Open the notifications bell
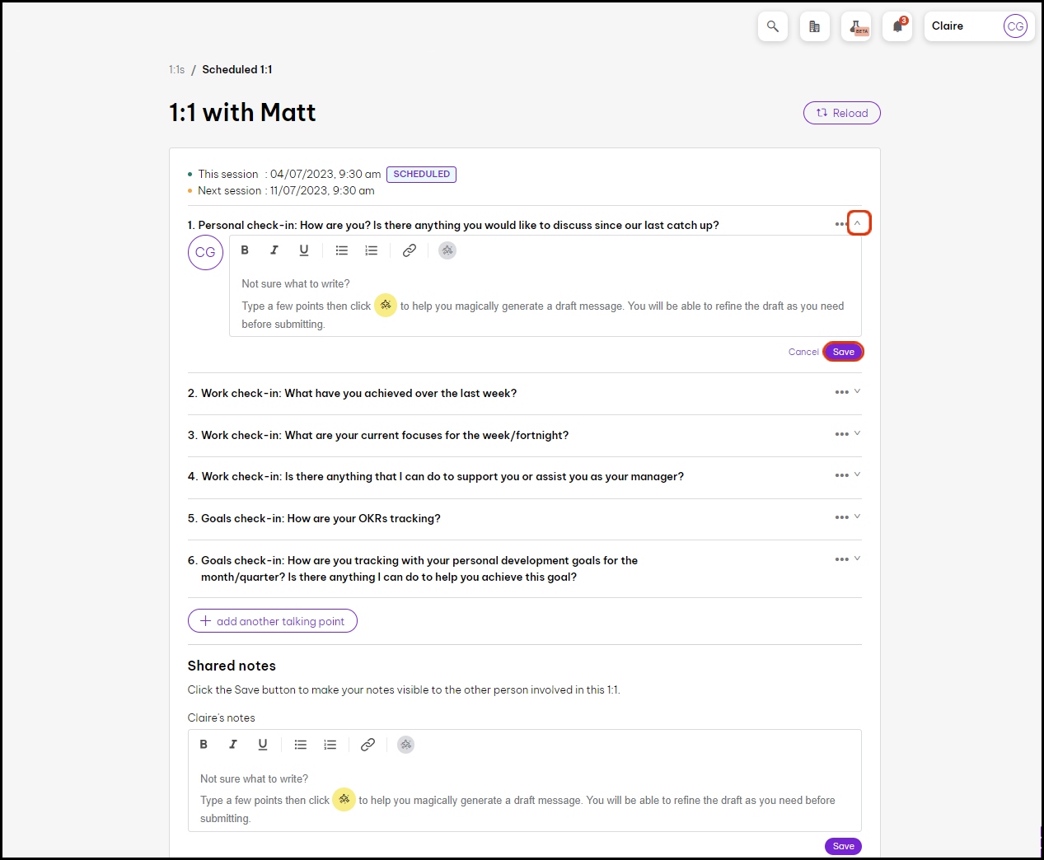This screenshot has width=1044, height=860. click(897, 26)
